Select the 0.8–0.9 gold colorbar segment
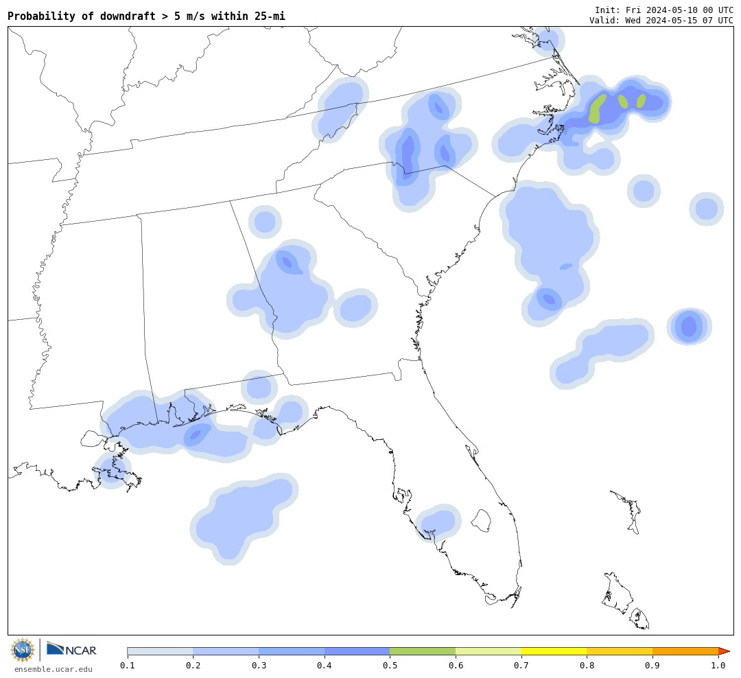Image resolution: width=741 pixels, height=678 pixels. point(620,651)
